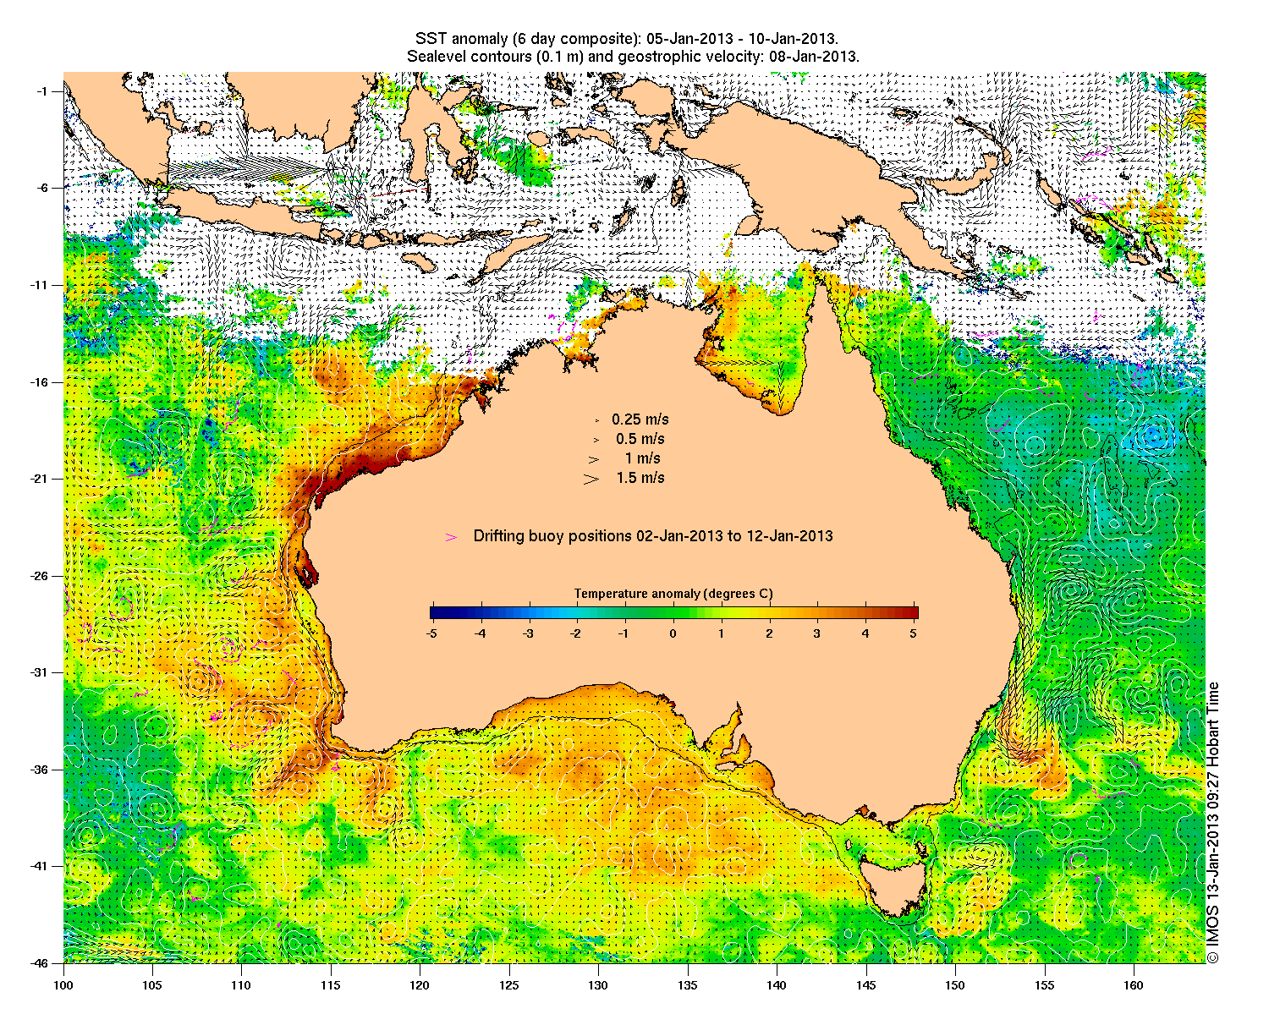Image resolution: width=1269 pixels, height=1036 pixels.
Task: Click the 'Drifting buoy positions' legend text
Action: [x=653, y=536]
